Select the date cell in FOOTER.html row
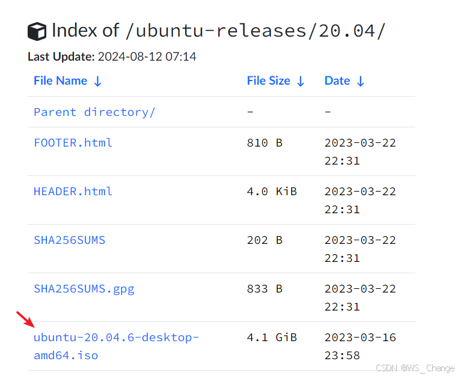 (360, 152)
